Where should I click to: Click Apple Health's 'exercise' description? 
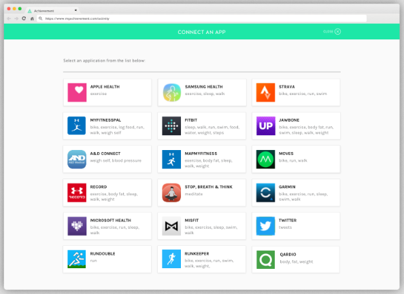point(99,94)
